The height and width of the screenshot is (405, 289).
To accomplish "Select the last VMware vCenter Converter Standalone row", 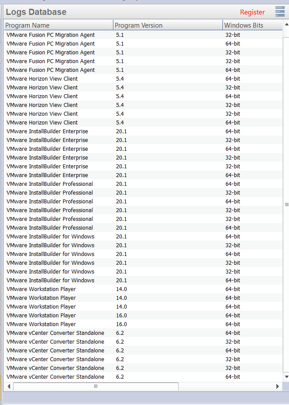I will pos(144,377).
